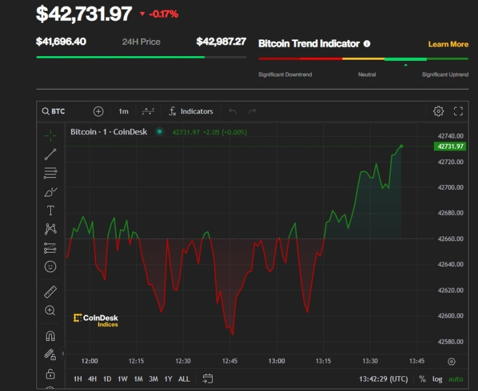Open the chart style dropdown
478x391 pixels.
[x=148, y=111]
